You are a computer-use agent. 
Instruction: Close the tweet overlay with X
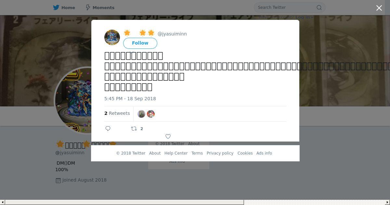click(379, 8)
